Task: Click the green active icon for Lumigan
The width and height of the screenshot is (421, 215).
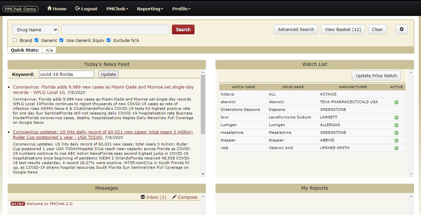Action: (396, 125)
